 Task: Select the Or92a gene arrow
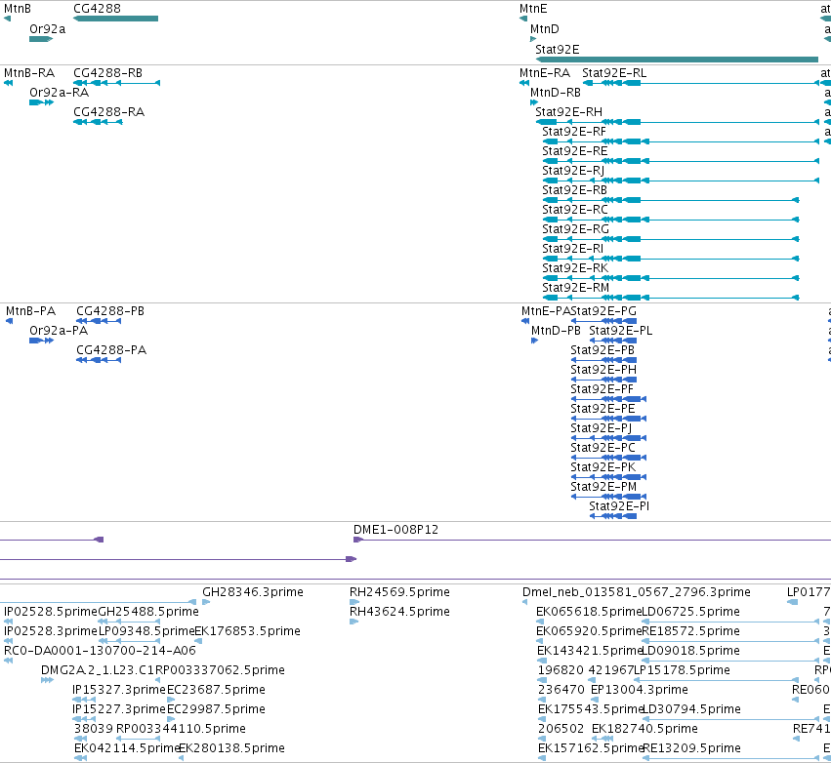point(41,39)
